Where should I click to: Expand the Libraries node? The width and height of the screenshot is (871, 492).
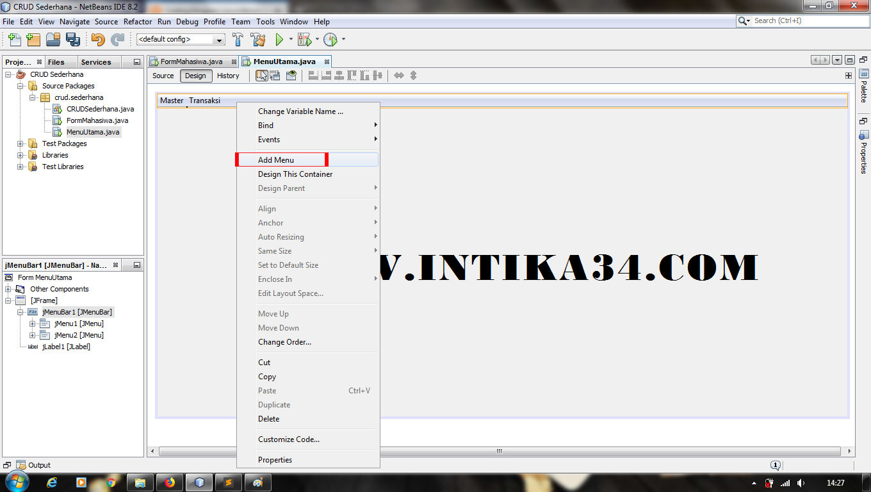pyautogui.click(x=21, y=155)
